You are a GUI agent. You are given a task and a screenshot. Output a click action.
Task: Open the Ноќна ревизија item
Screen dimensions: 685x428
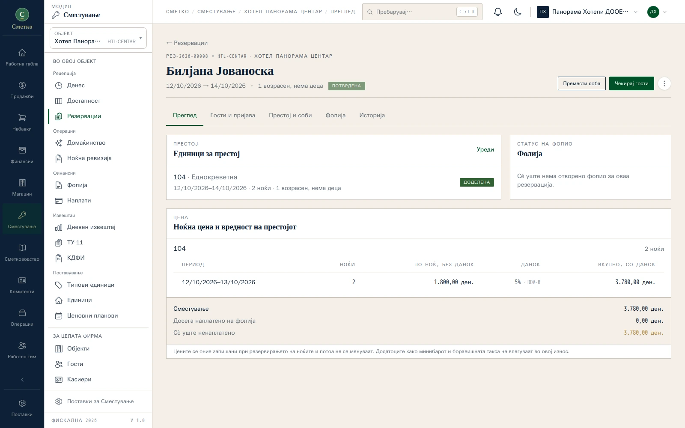(98, 158)
